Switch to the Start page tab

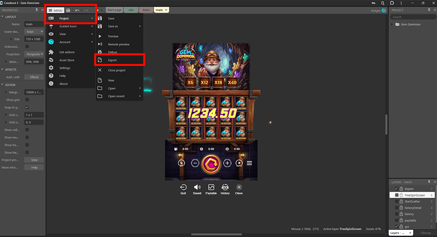pyautogui.click(x=114, y=10)
